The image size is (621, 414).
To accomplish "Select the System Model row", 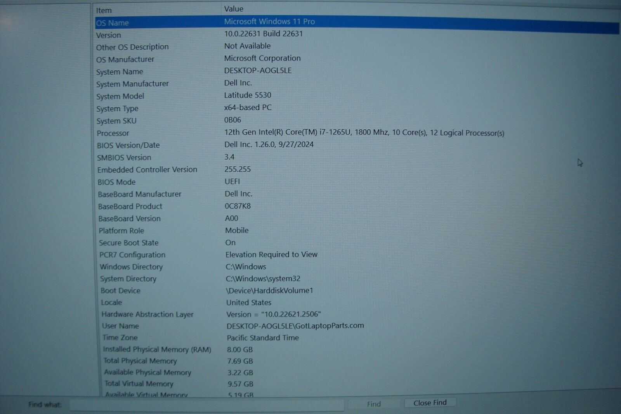I will 357,96.
